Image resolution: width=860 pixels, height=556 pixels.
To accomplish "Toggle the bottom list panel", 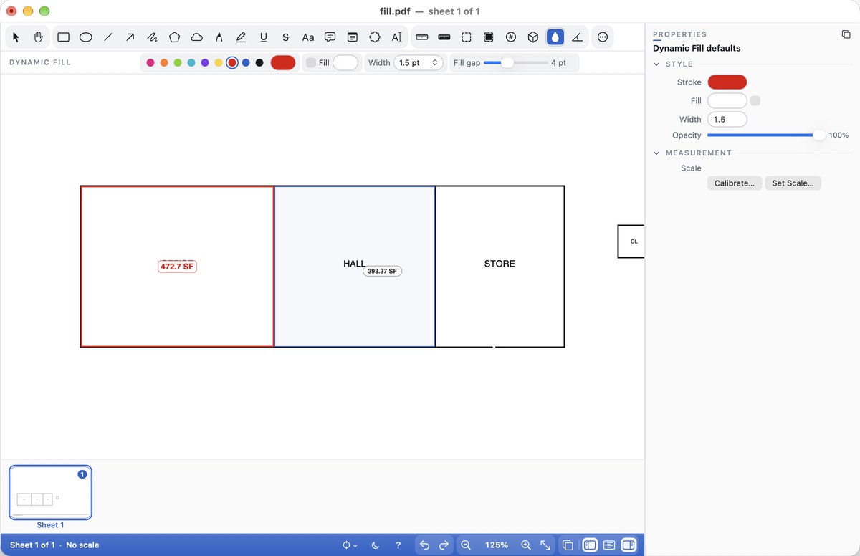I will (609, 545).
